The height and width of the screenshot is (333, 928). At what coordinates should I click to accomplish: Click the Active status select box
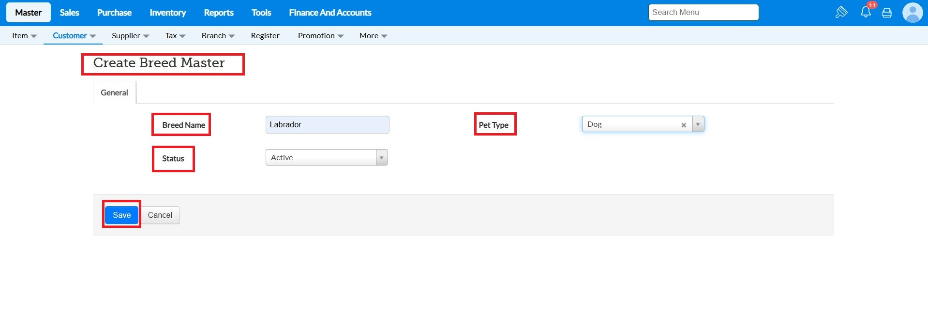pos(327,157)
